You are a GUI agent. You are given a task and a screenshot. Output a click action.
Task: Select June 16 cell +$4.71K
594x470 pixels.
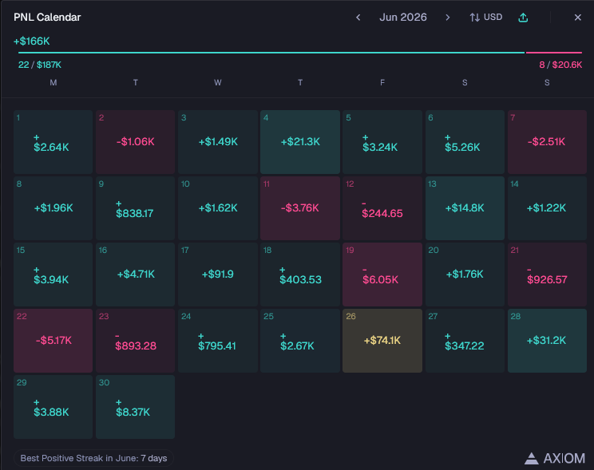tap(135, 274)
